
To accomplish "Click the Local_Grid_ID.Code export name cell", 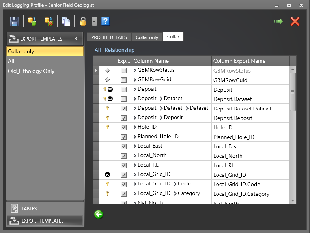I will (x=250, y=184).
